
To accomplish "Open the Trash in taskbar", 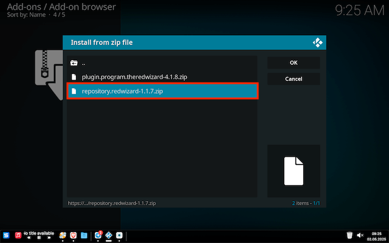I will pos(349,235).
